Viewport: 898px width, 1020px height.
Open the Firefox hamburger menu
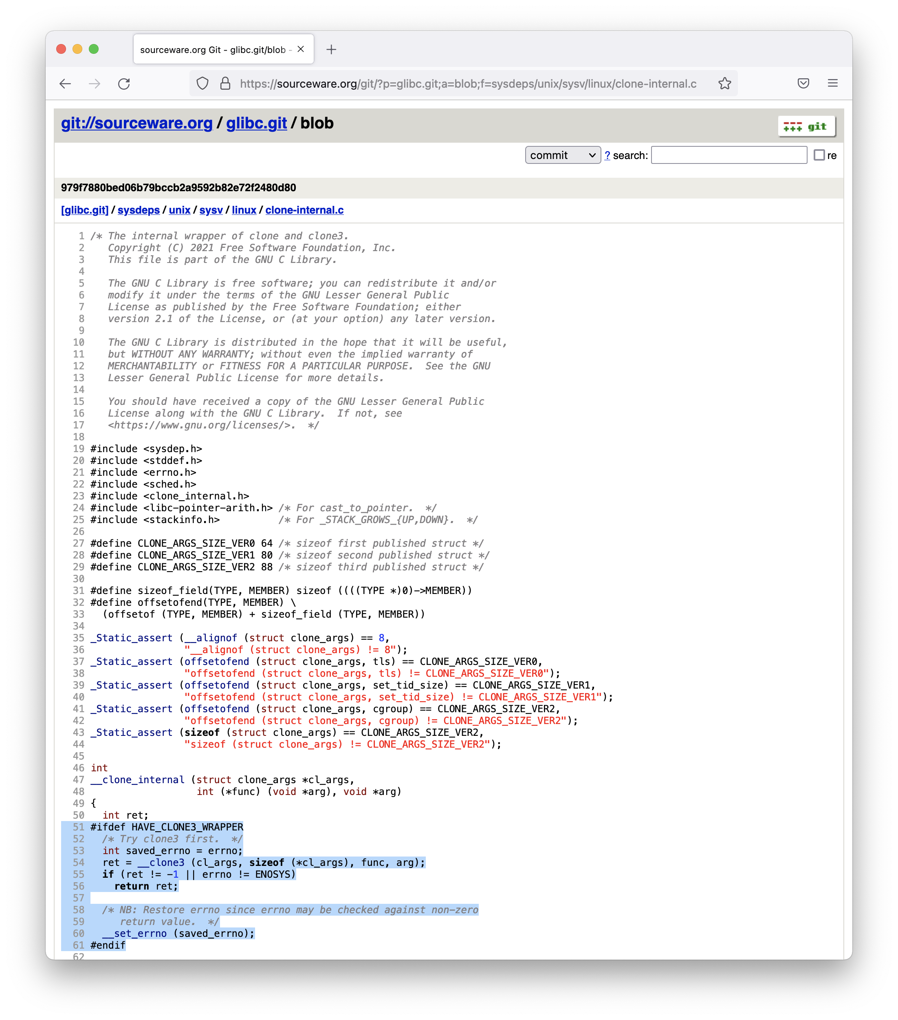833,83
